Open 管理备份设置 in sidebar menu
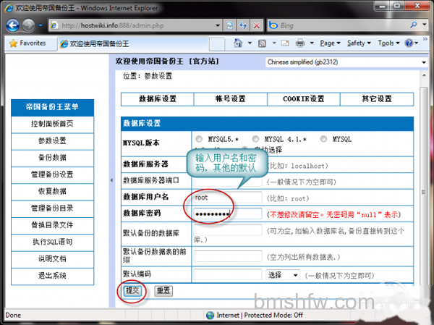This screenshot has width=434, height=325. [x=52, y=174]
